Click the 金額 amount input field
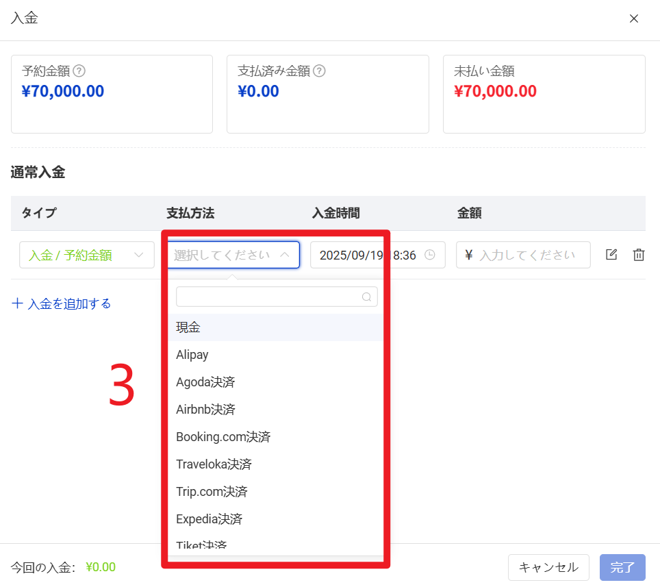The width and height of the screenshot is (660, 587). [x=527, y=255]
